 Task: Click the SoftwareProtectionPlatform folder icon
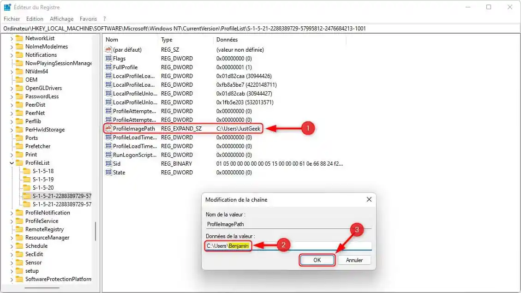[x=19, y=279]
